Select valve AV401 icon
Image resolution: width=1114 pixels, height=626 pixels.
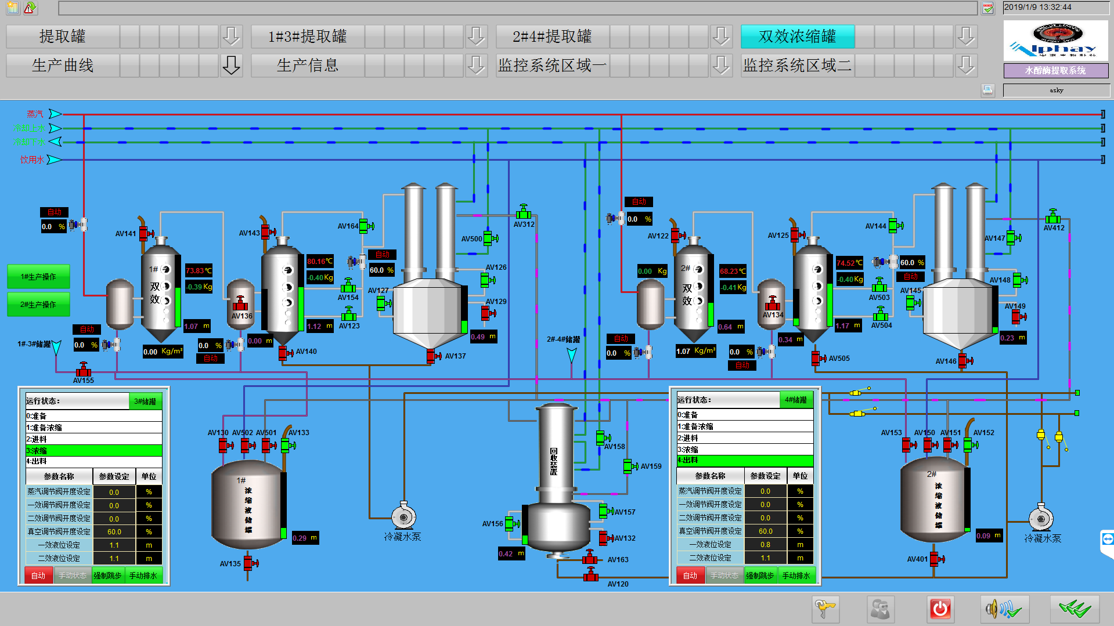936,559
